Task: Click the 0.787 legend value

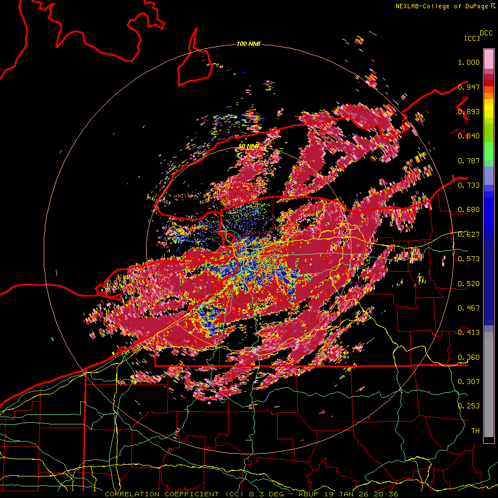Action: (469, 160)
